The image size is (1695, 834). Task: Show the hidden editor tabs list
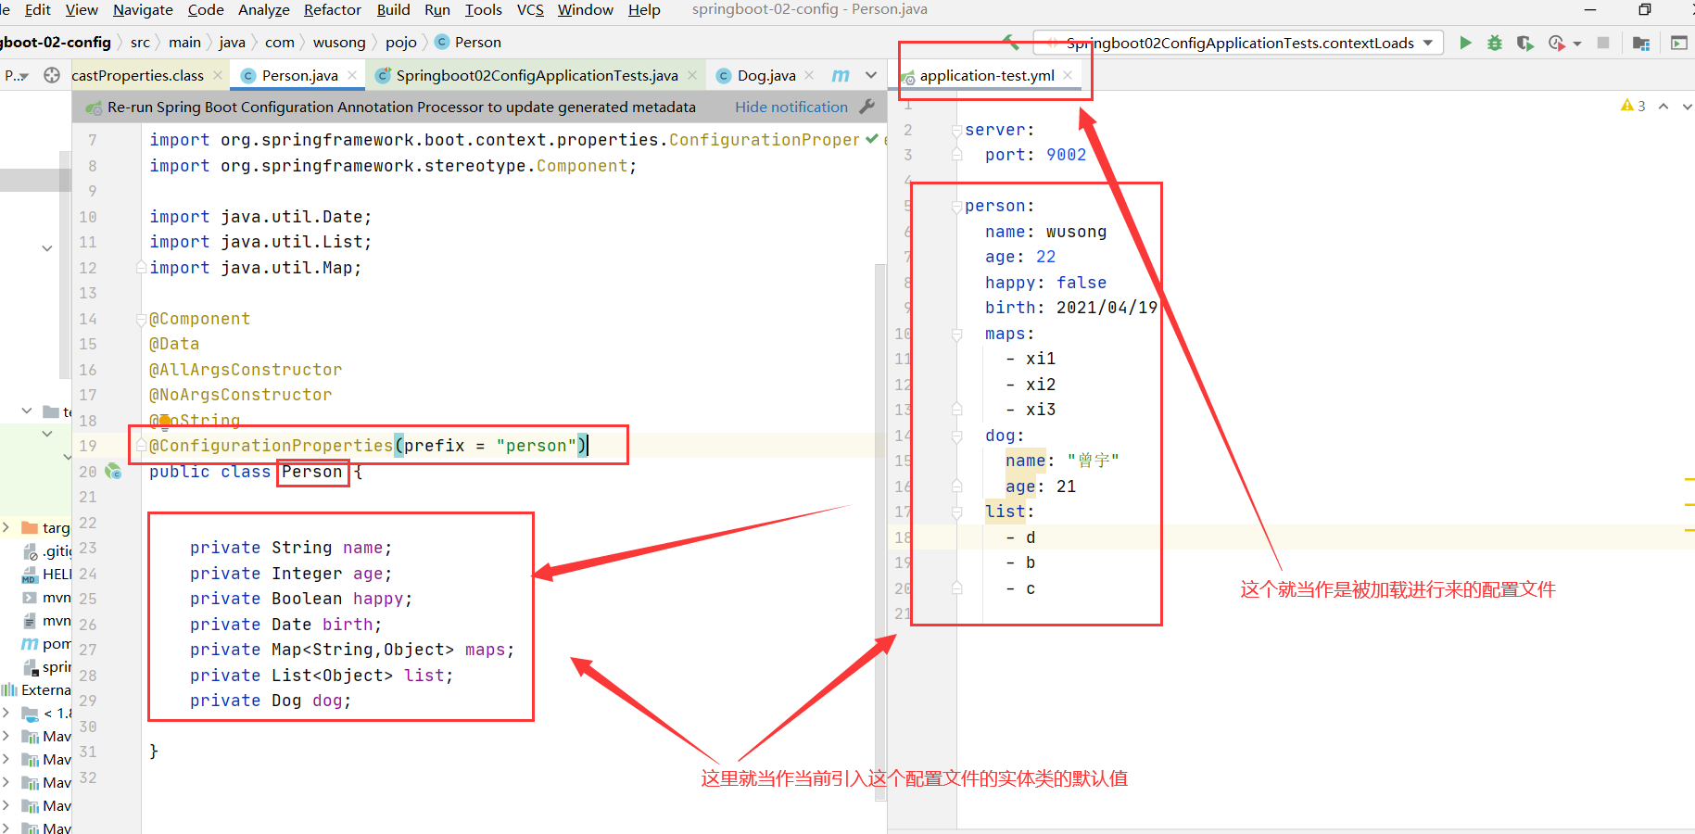click(x=871, y=75)
